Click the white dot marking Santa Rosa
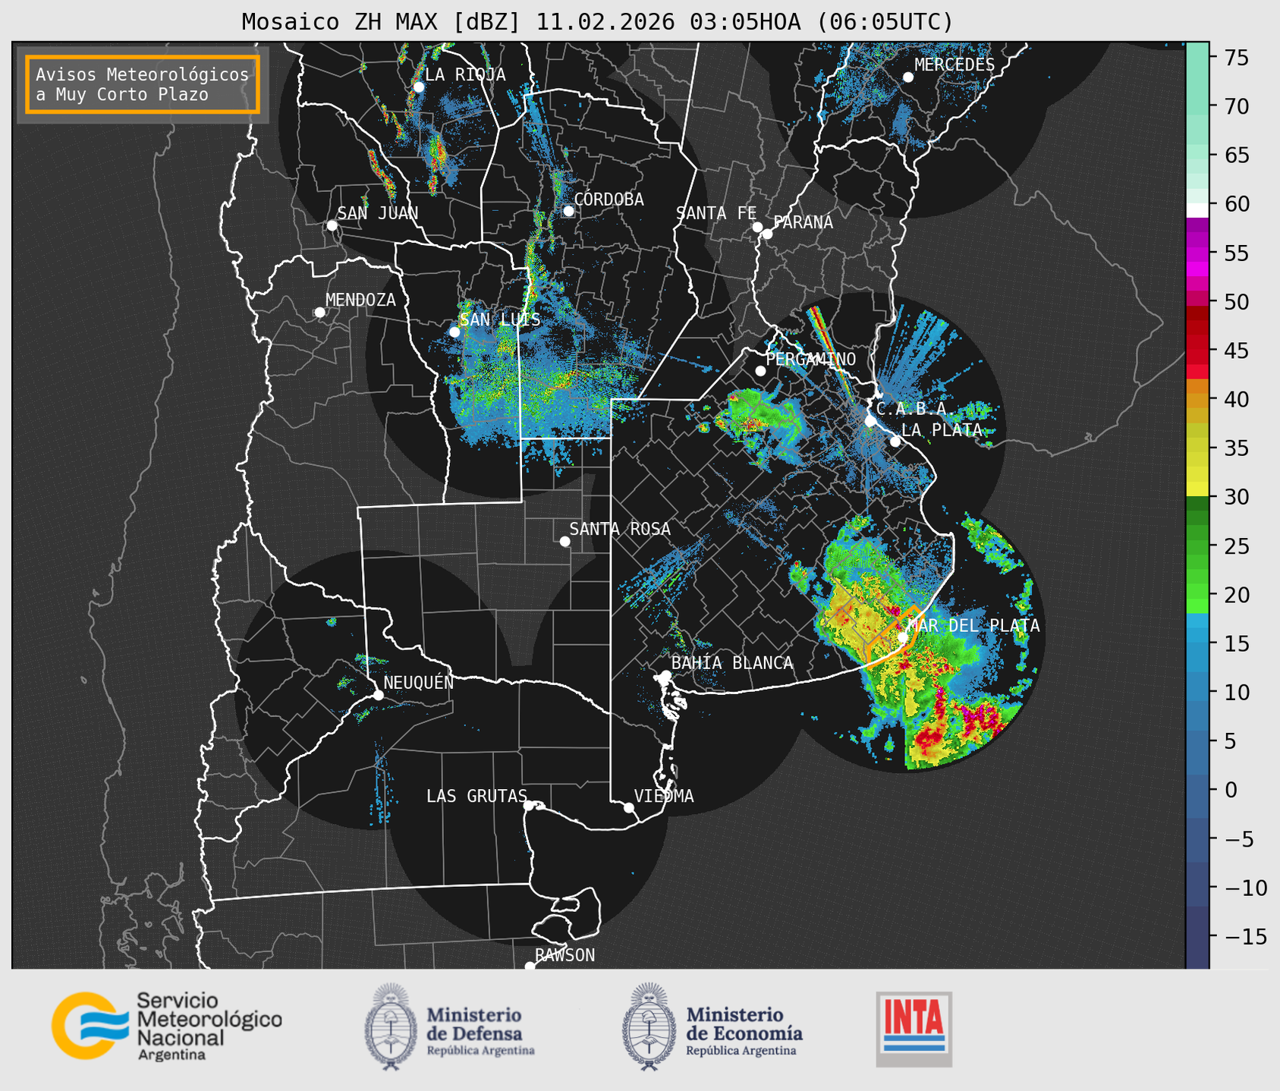The height and width of the screenshot is (1091, 1280). (565, 541)
